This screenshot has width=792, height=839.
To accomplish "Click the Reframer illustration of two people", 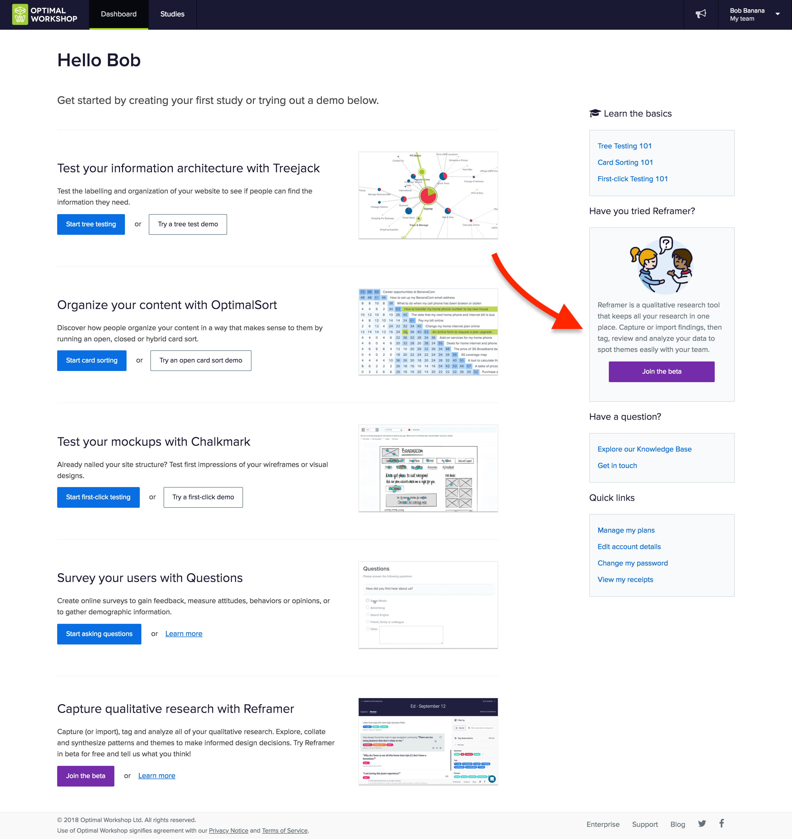I will tap(661, 265).
